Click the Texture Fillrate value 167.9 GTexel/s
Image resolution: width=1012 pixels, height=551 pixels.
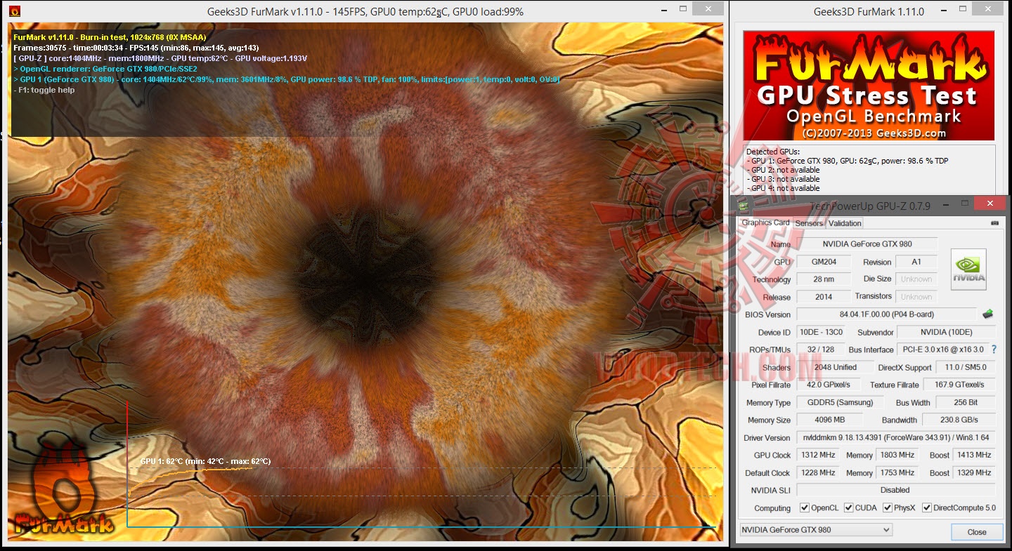point(959,385)
